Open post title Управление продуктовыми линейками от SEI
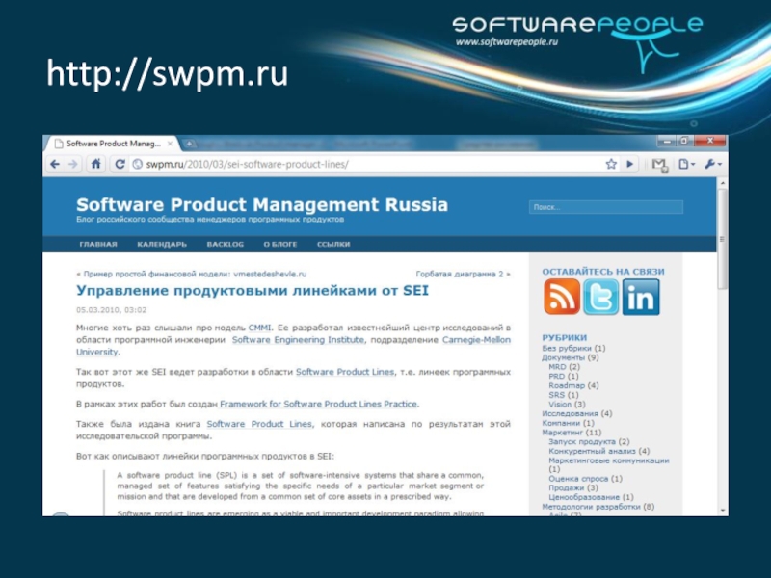The height and width of the screenshot is (578, 771). click(x=253, y=291)
